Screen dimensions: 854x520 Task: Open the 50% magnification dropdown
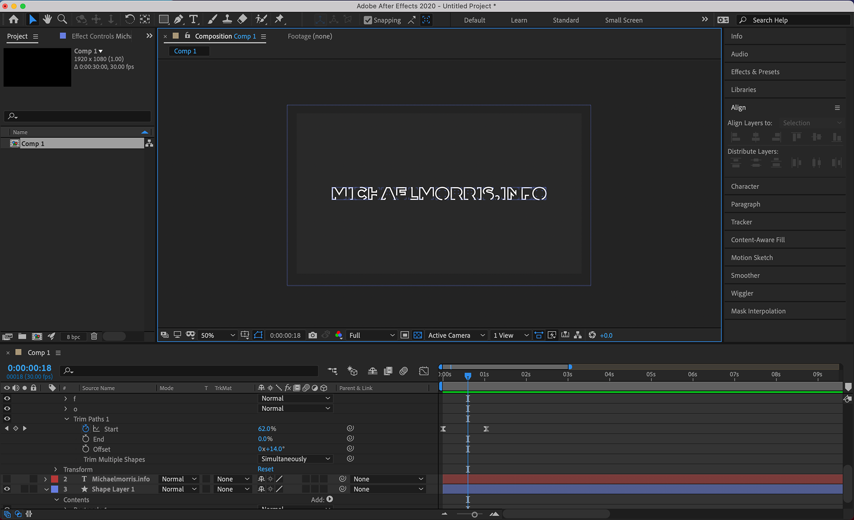218,335
